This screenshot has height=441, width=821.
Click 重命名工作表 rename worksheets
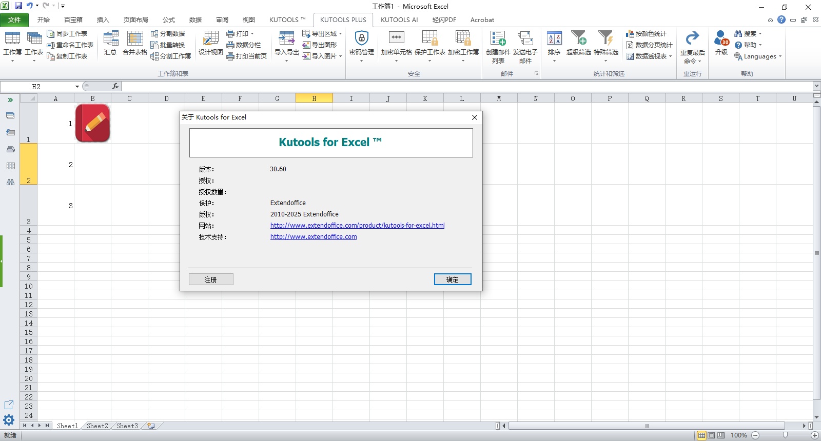70,45
